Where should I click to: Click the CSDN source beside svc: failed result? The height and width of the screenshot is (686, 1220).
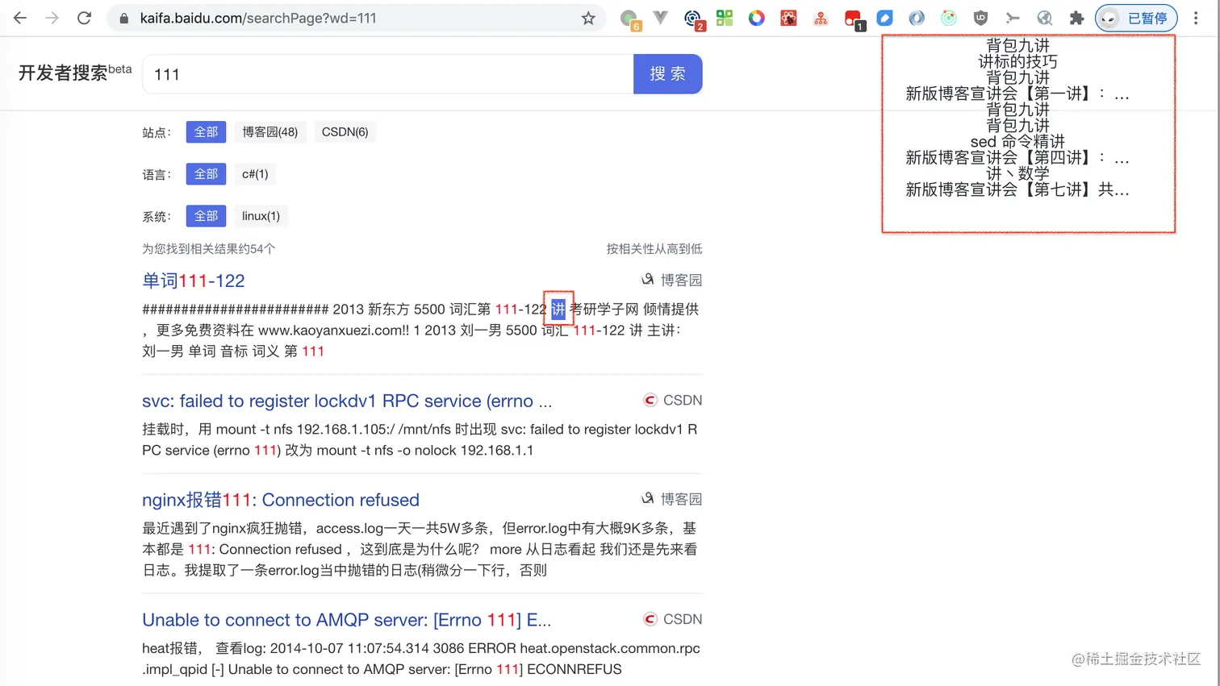pyautogui.click(x=673, y=400)
